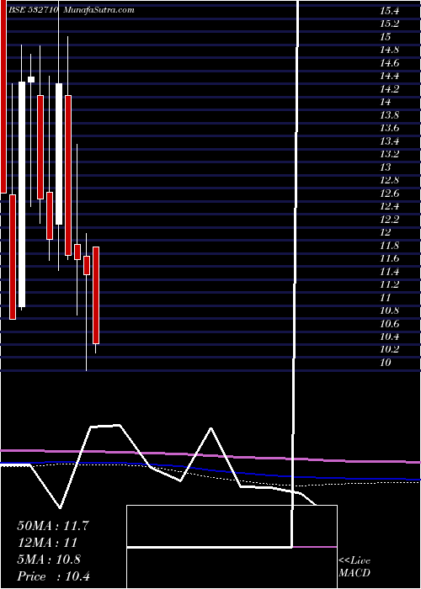Click the 13.4 price axis label
421x589 pixels.
click(389, 141)
